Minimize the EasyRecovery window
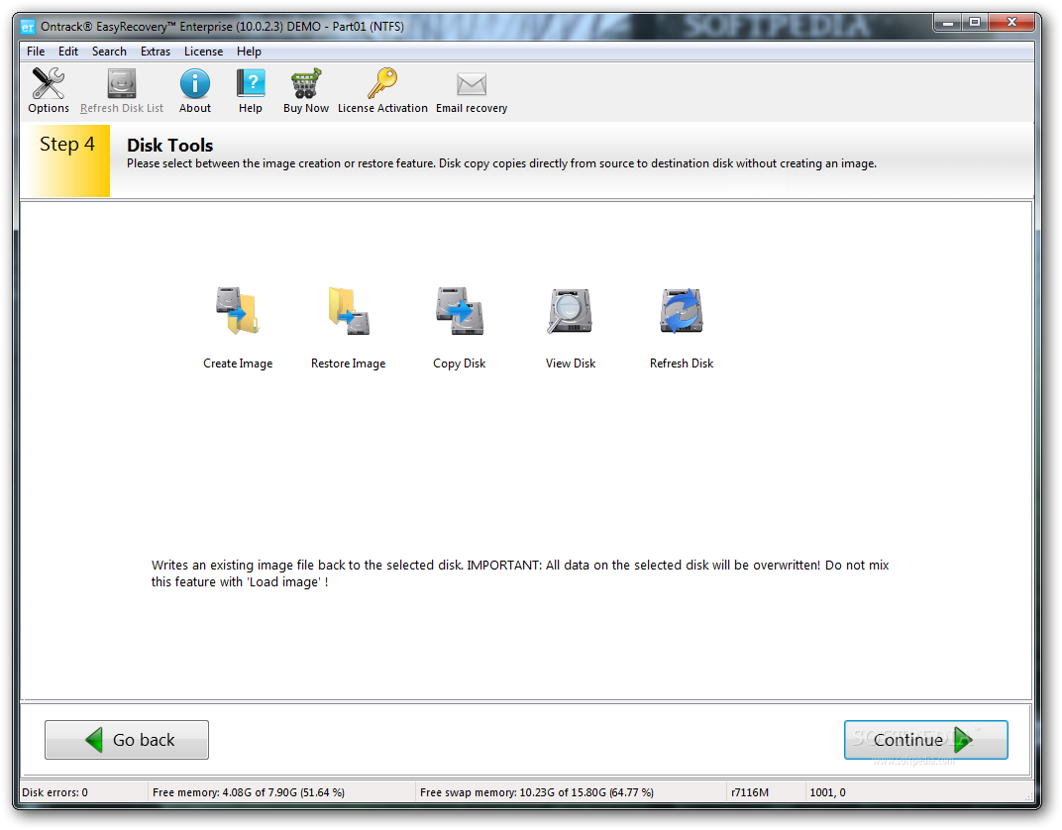 point(948,23)
